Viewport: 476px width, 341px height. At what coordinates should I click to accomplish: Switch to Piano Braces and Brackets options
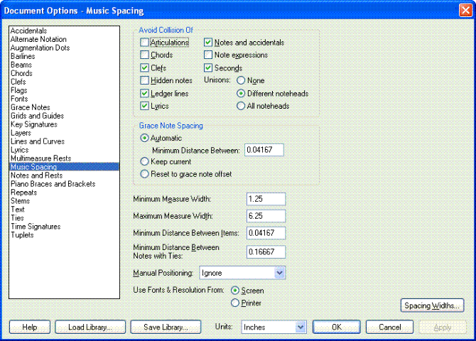click(x=53, y=184)
